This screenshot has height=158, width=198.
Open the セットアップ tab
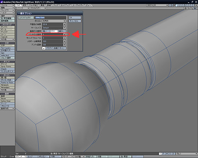(x=65, y=5)
